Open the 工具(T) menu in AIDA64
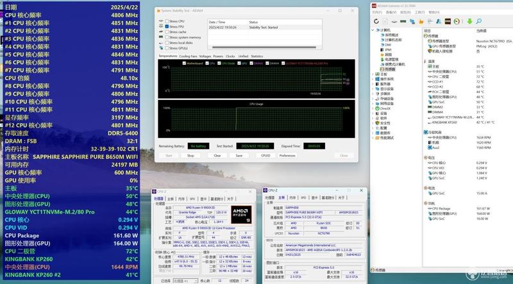The height and width of the screenshot is (284, 513). click(x=420, y=12)
